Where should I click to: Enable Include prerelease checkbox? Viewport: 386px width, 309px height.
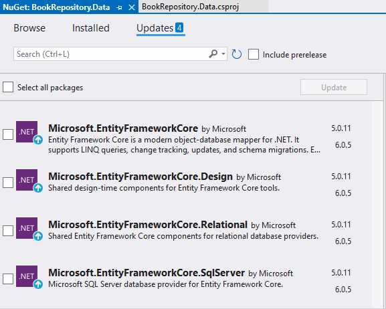[x=254, y=54]
